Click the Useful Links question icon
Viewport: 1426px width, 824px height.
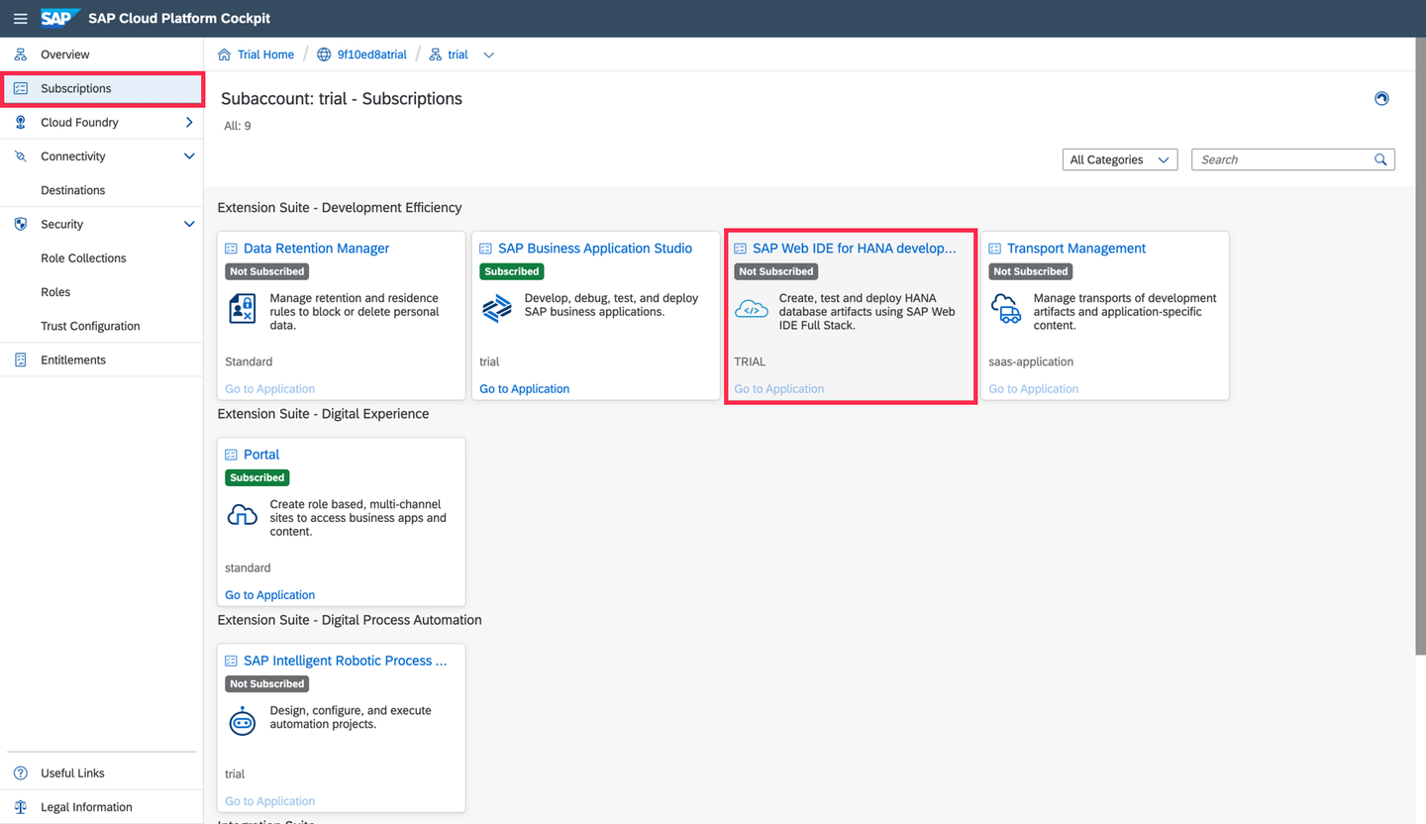pos(21,772)
